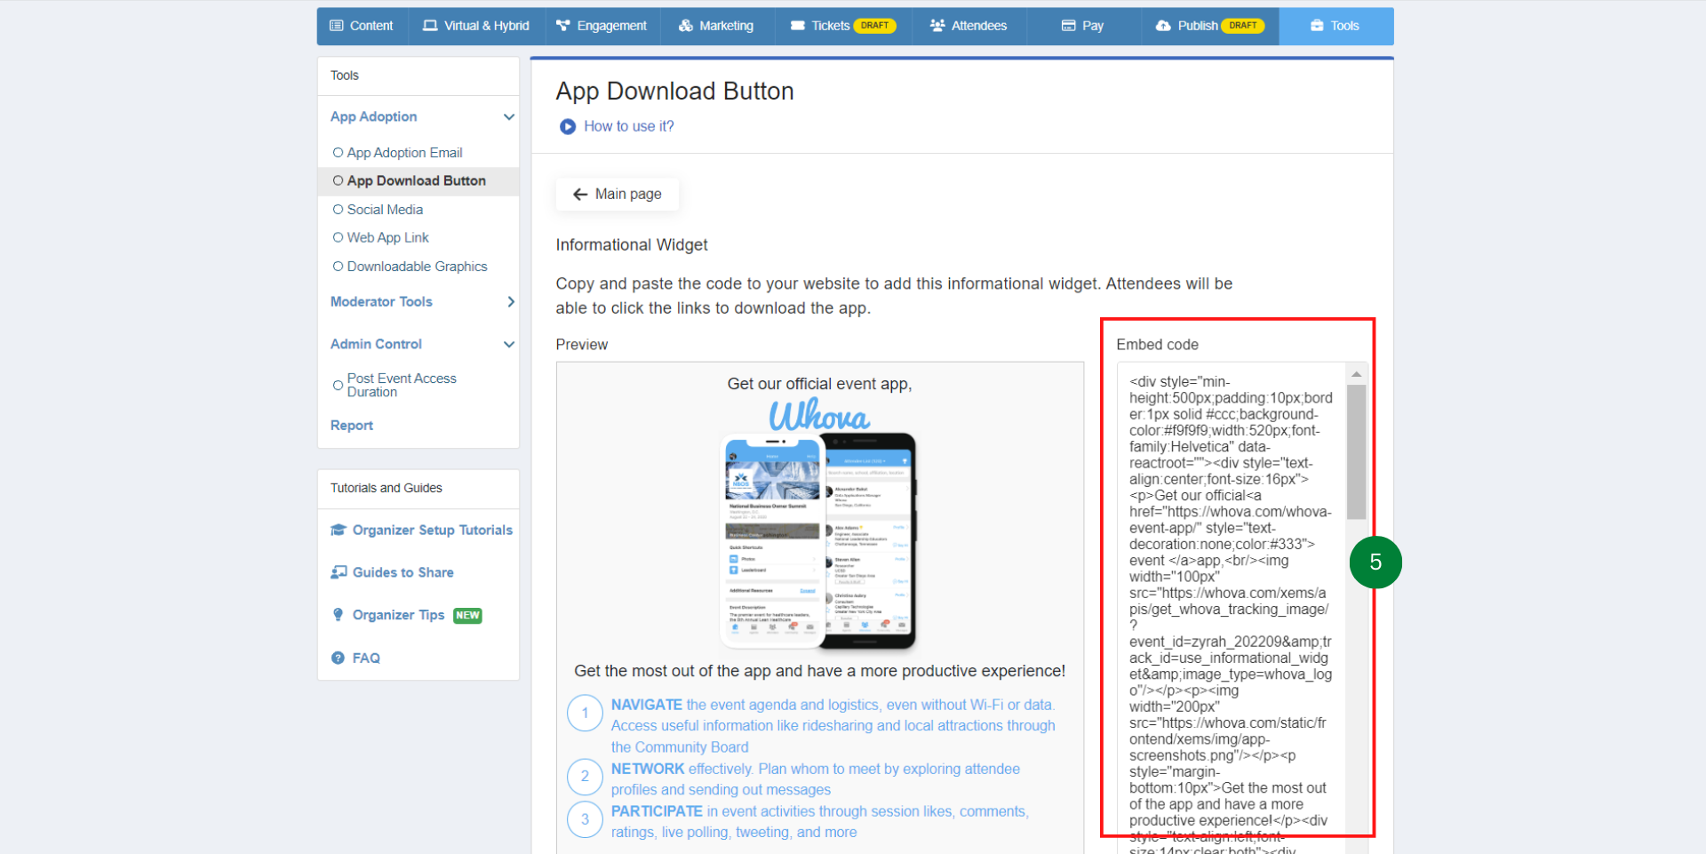Collapse the Admin Control section
1706x854 pixels.
[x=508, y=344]
